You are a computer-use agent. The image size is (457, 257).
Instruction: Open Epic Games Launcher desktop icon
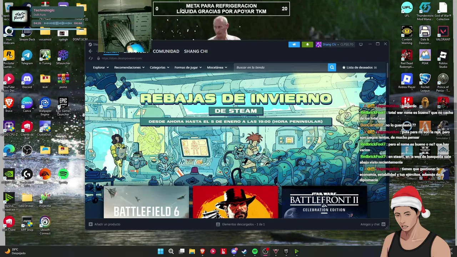(63, 107)
